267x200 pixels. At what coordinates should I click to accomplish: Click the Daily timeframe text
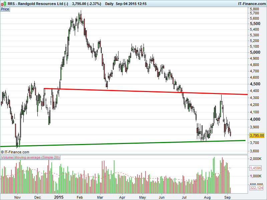click(109, 4)
